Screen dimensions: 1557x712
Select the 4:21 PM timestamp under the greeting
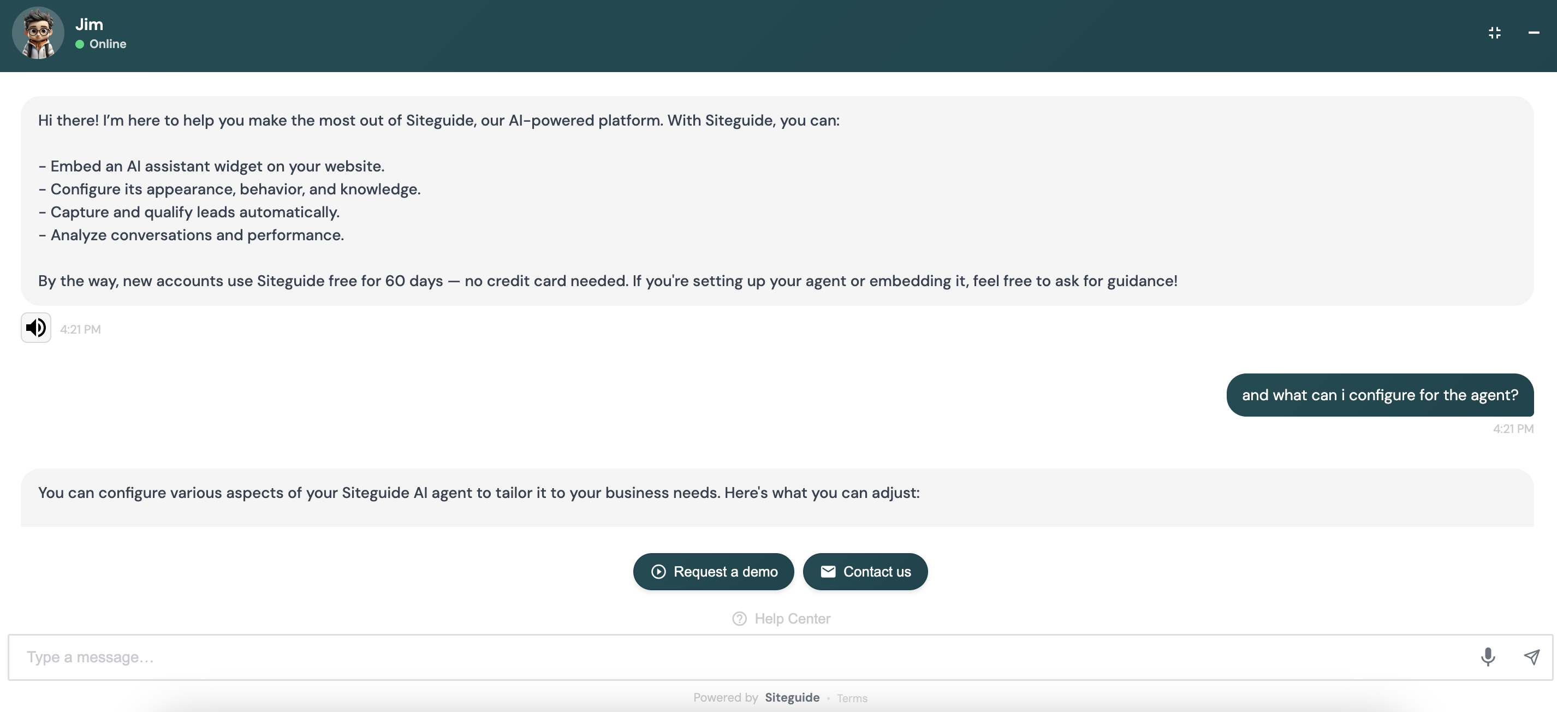click(80, 329)
